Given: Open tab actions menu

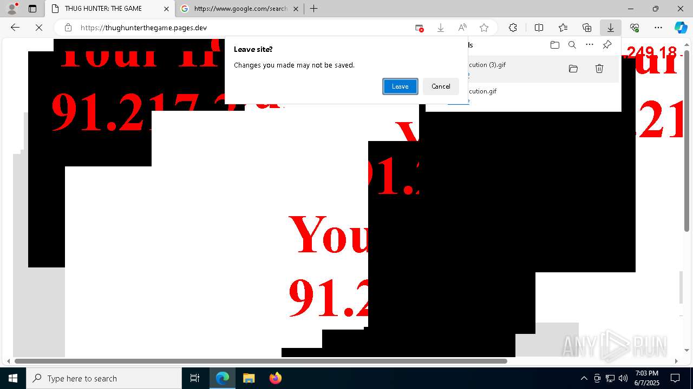Looking at the screenshot, I should pos(32,9).
